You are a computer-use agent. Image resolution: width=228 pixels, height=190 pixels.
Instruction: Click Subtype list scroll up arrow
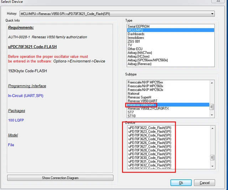click(212, 83)
